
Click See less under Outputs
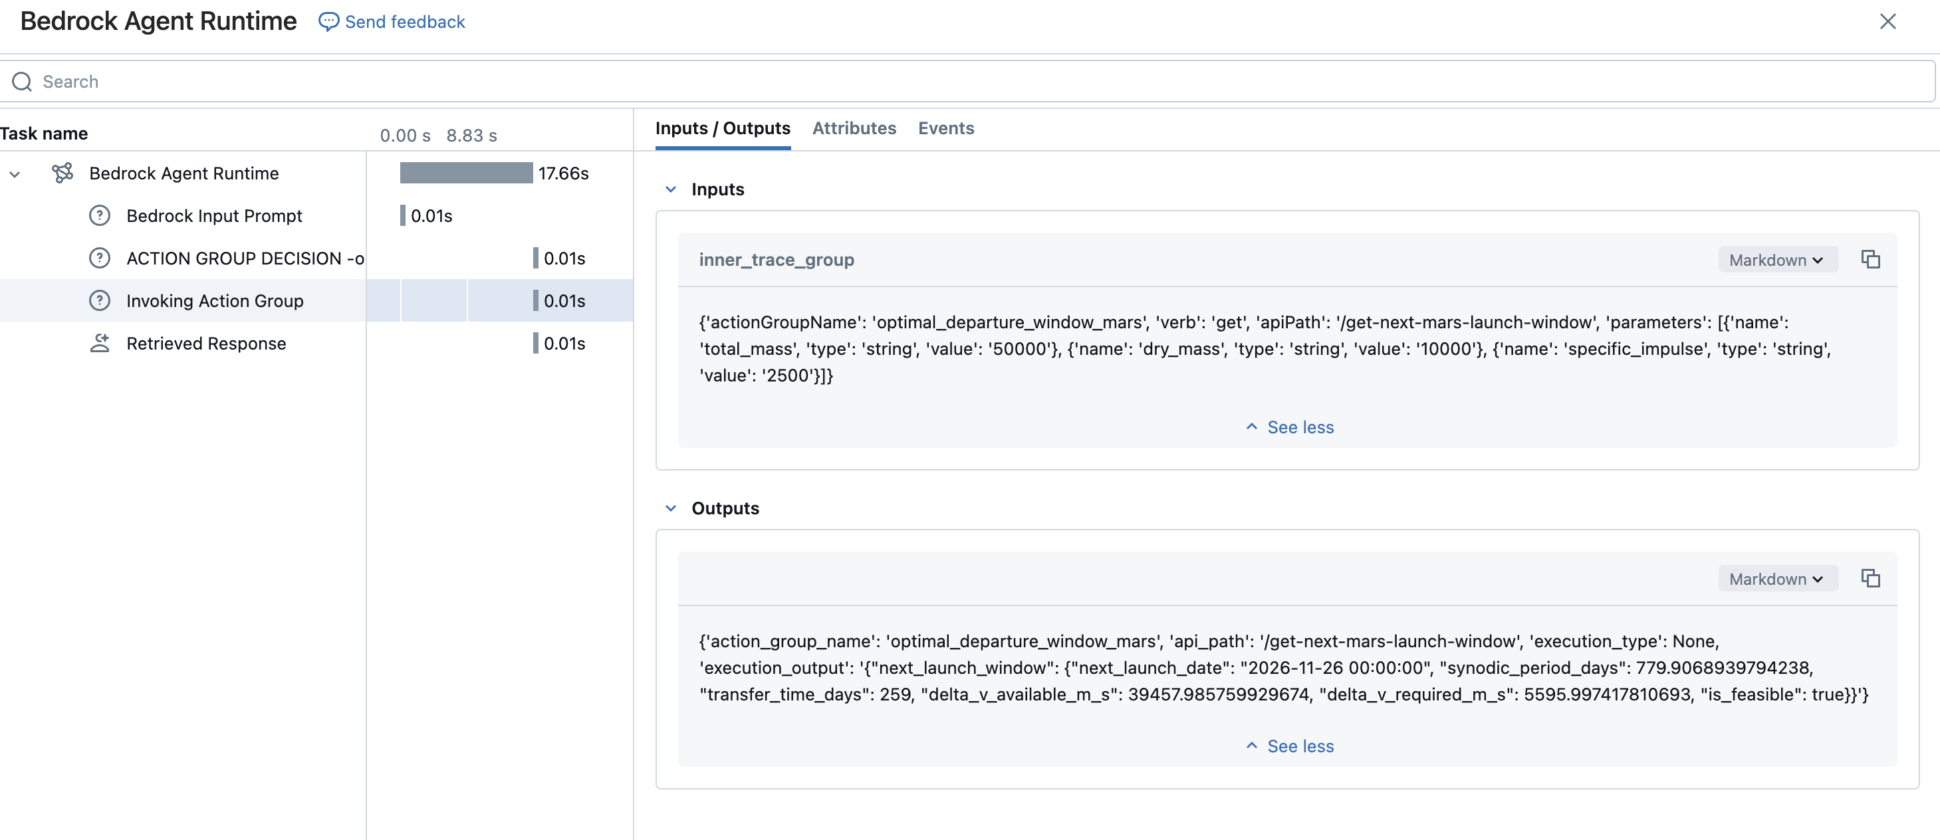(1288, 747)
